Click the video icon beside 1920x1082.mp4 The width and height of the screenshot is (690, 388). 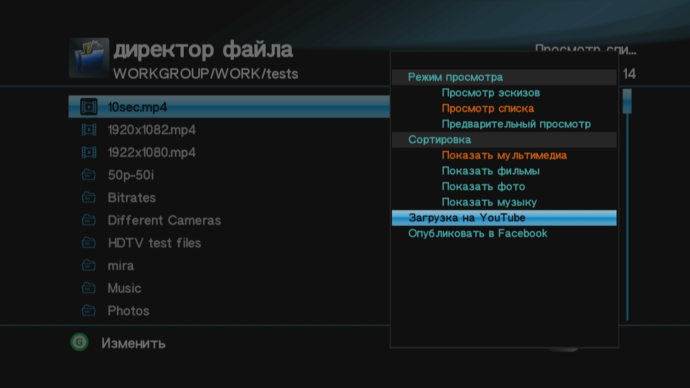click(89, 129)
